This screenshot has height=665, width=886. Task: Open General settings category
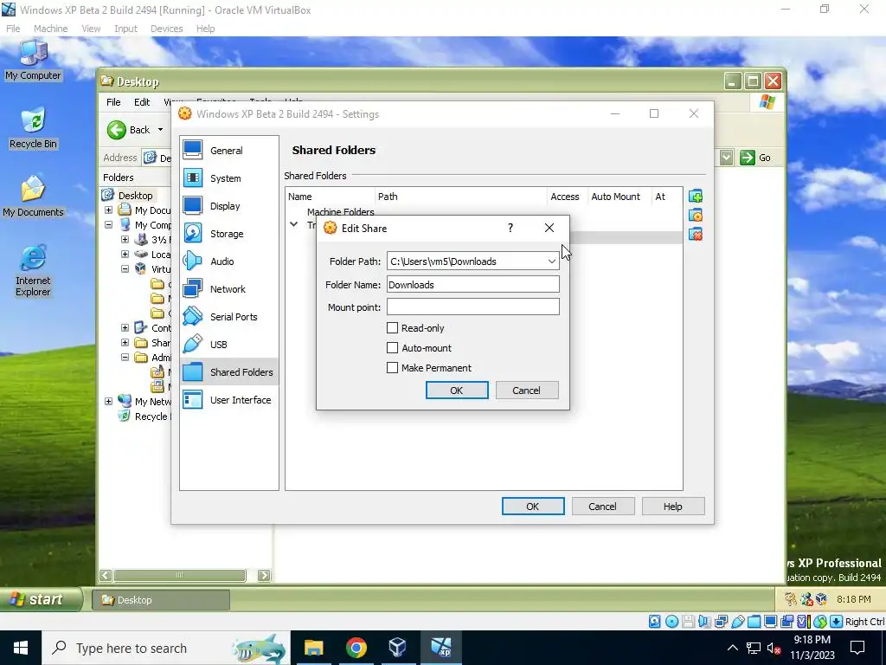pyautogui.click(x=228, y=151)
